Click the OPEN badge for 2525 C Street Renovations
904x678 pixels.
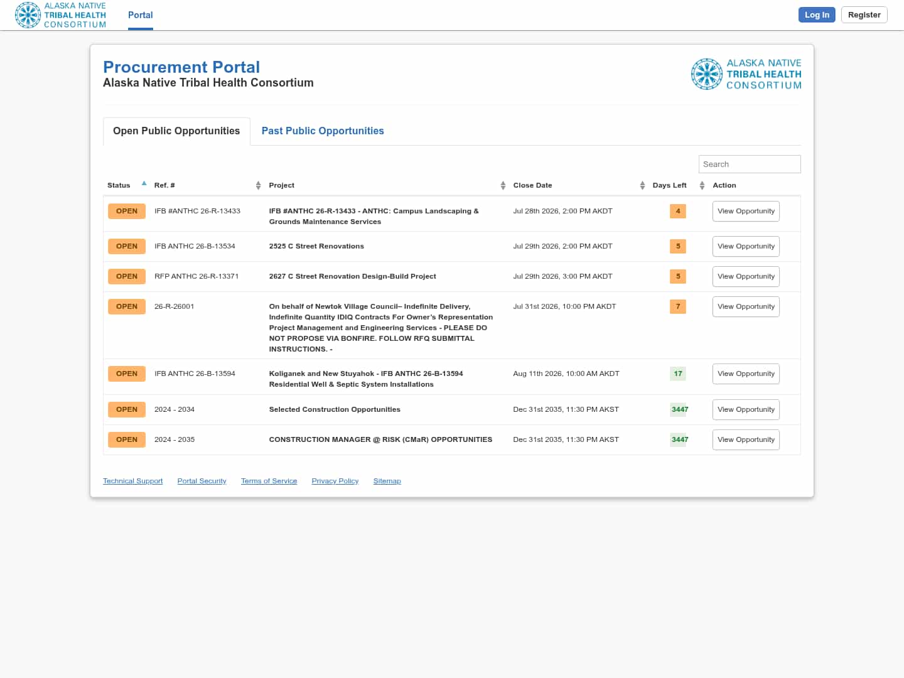(x=127, y=246)
